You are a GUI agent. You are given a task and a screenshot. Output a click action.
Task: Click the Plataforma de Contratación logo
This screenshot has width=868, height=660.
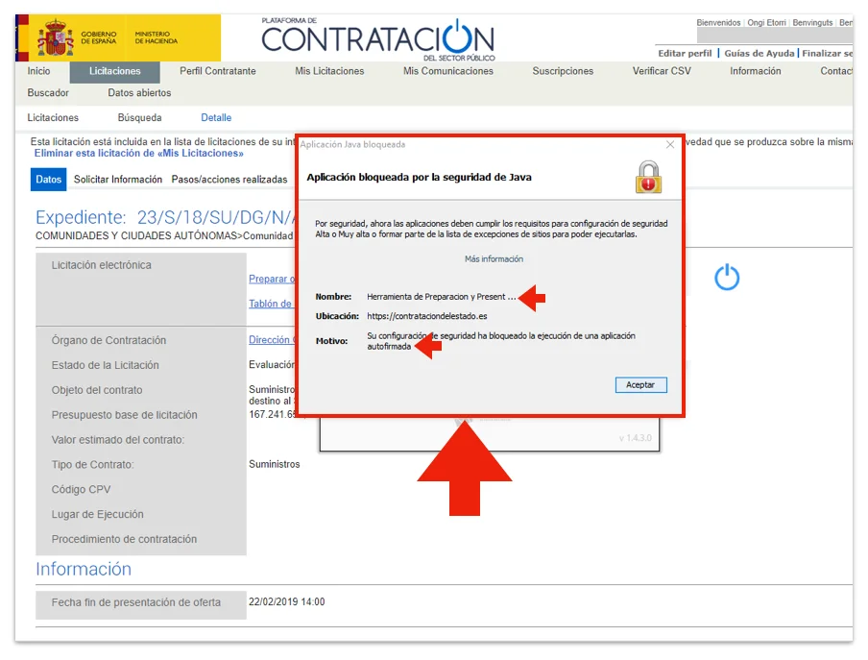pos(378,39)
